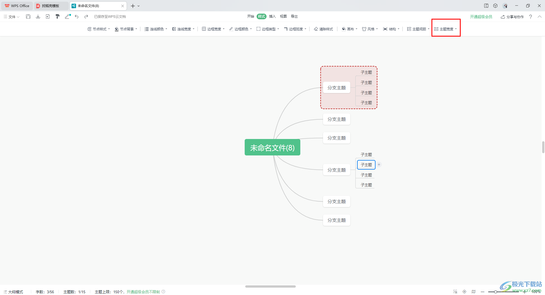545x295 pixels.
Task: Switch to 大纲模式 outline mode
Action: (13, 292)
